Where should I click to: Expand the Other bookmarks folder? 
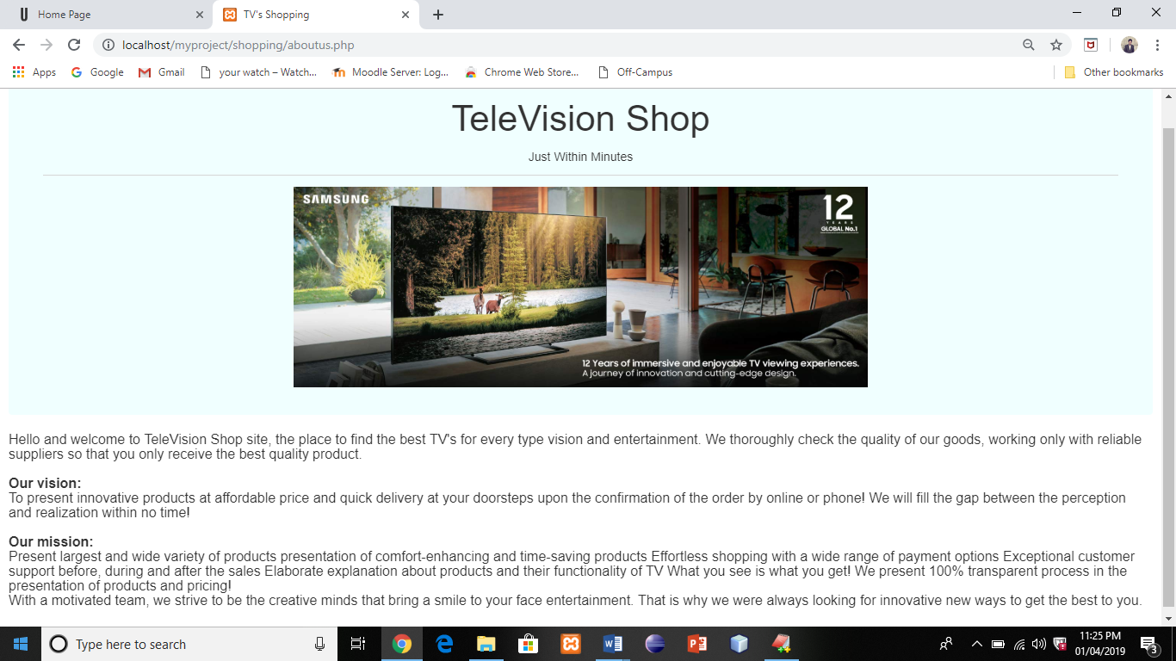tap(1114, 72)
